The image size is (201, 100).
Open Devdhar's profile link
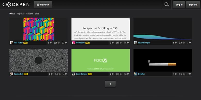click(x=141, y=74)
